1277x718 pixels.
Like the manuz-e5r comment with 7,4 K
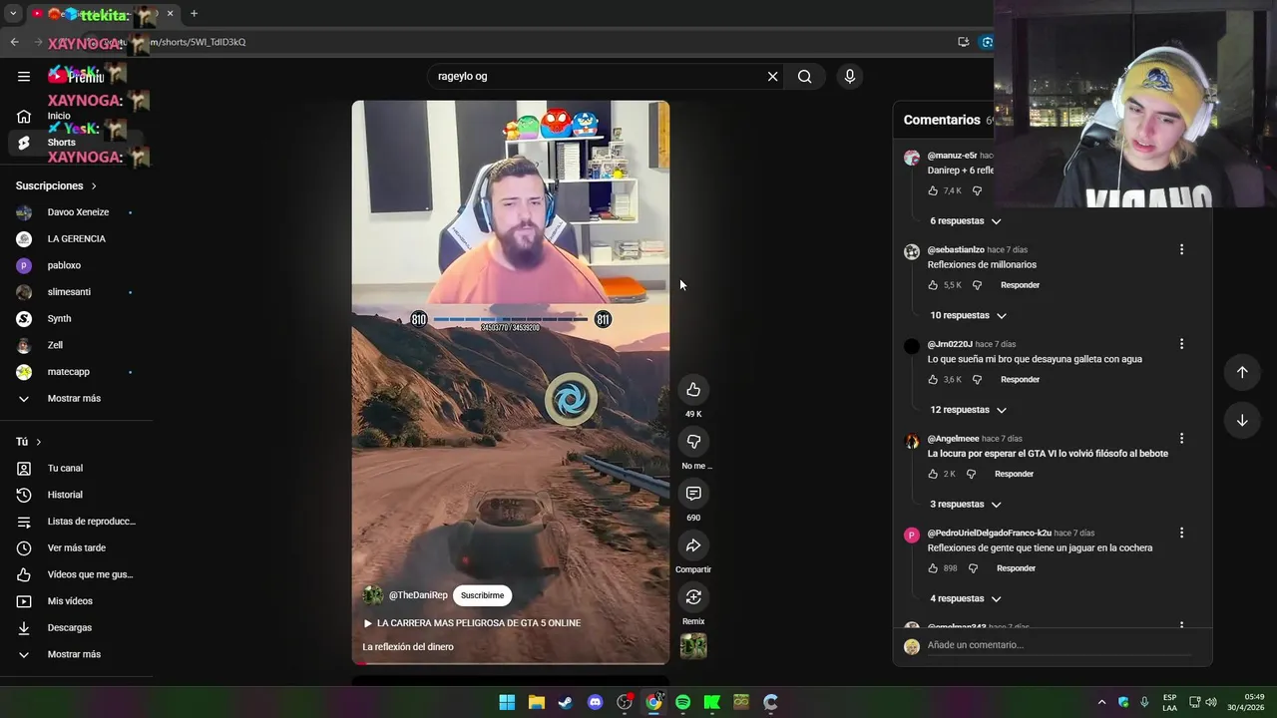[x=933, y=190]
